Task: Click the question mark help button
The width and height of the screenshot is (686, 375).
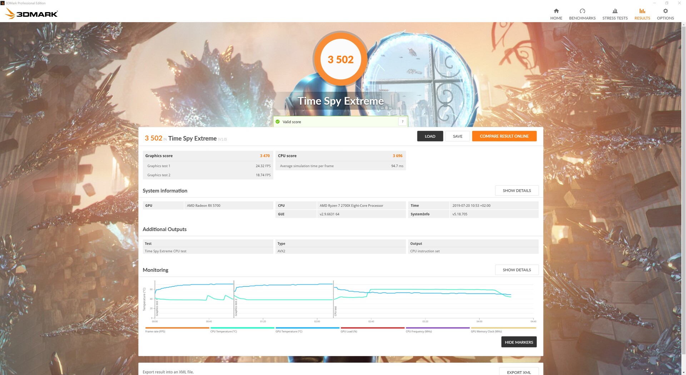Action: (403, 122)
